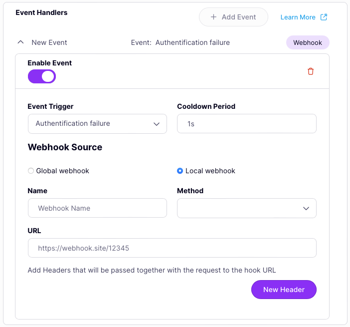Delete the event with trash icon
The image size is (350, 327).
point(311,71)
